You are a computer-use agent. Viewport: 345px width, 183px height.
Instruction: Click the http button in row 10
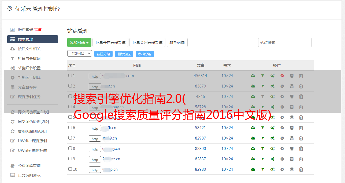point(95,170)
